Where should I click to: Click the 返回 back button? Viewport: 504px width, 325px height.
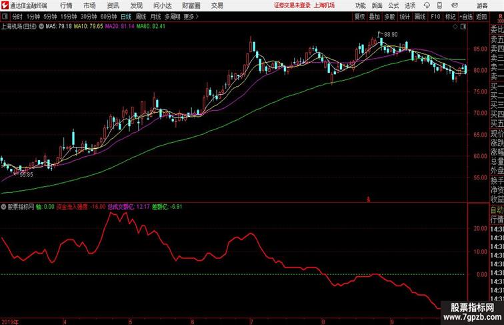[x=481, y=17]
